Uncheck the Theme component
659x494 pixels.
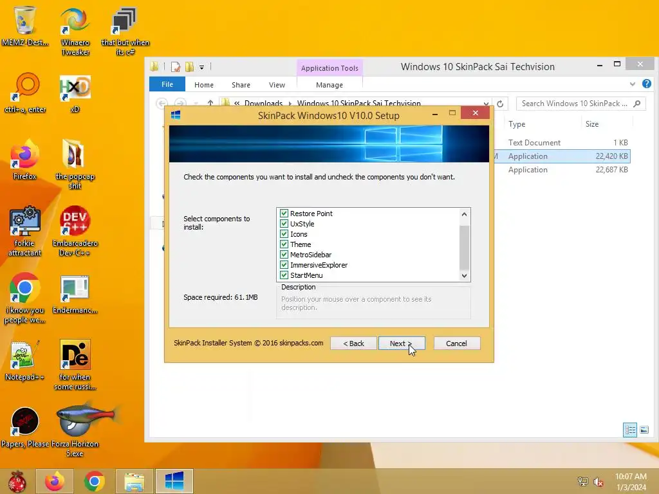click(284, 244)
